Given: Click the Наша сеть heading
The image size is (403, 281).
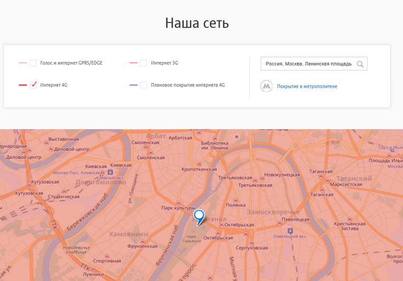Looking at the screenshot, I should tap(197, 23).
